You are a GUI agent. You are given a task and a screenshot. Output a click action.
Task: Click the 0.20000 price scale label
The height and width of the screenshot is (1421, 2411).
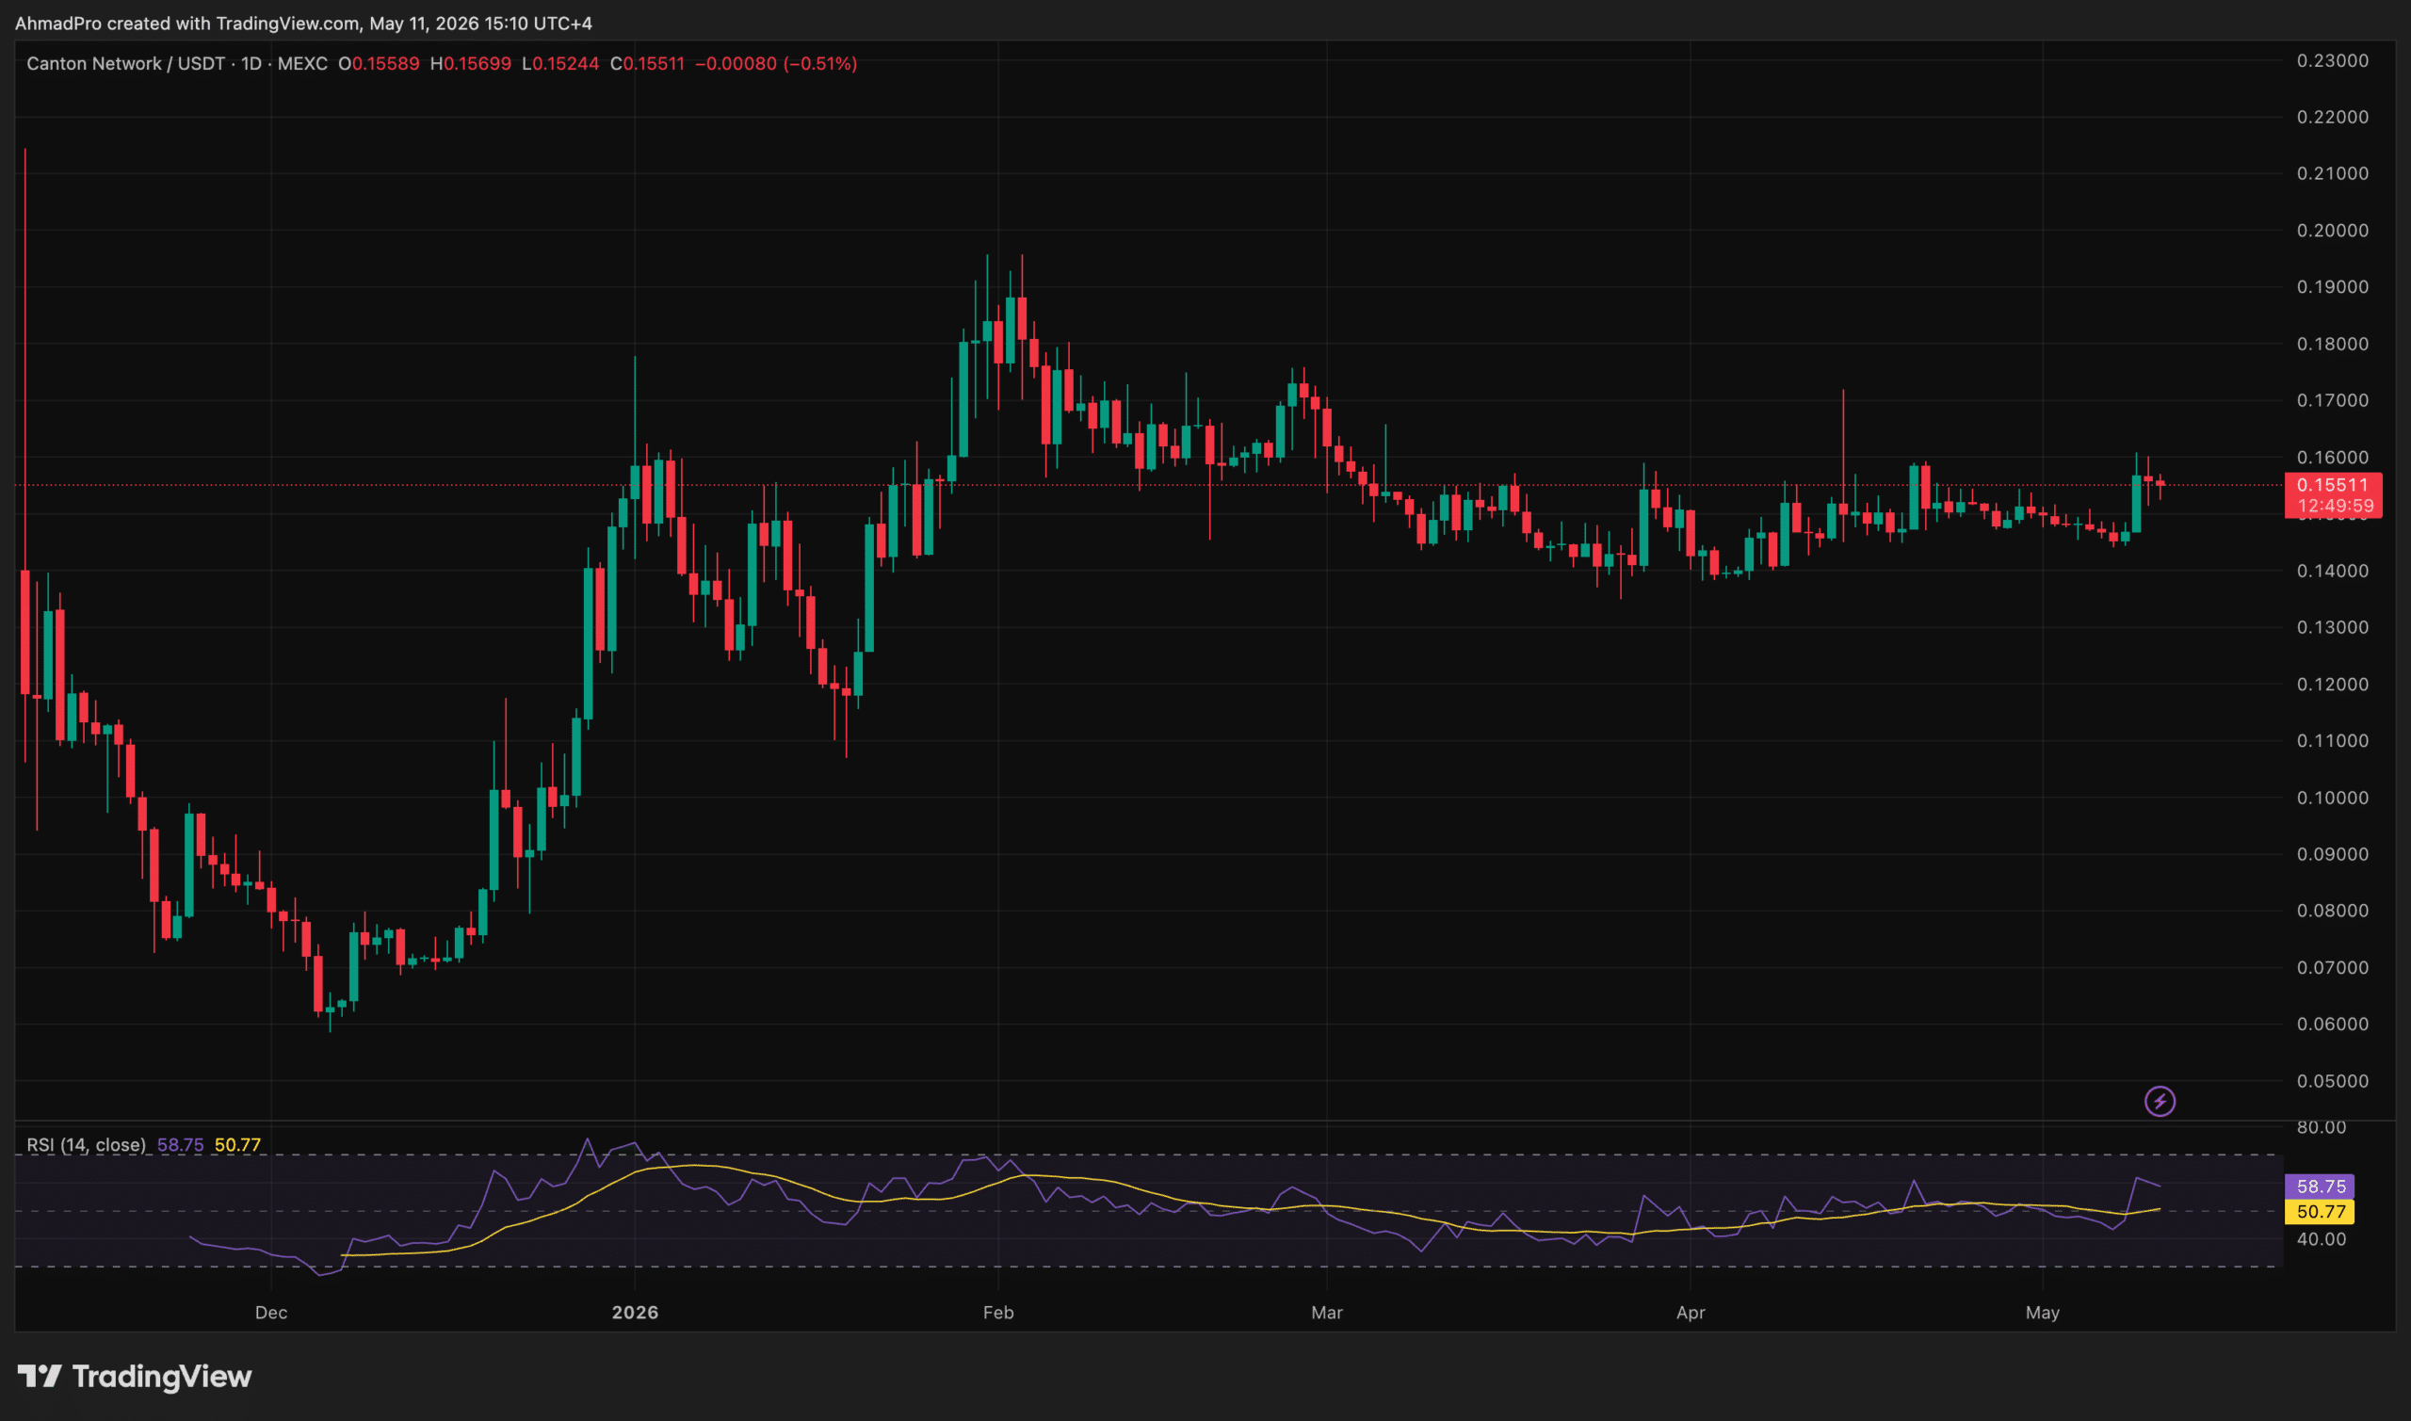(x=2333, y=230)
